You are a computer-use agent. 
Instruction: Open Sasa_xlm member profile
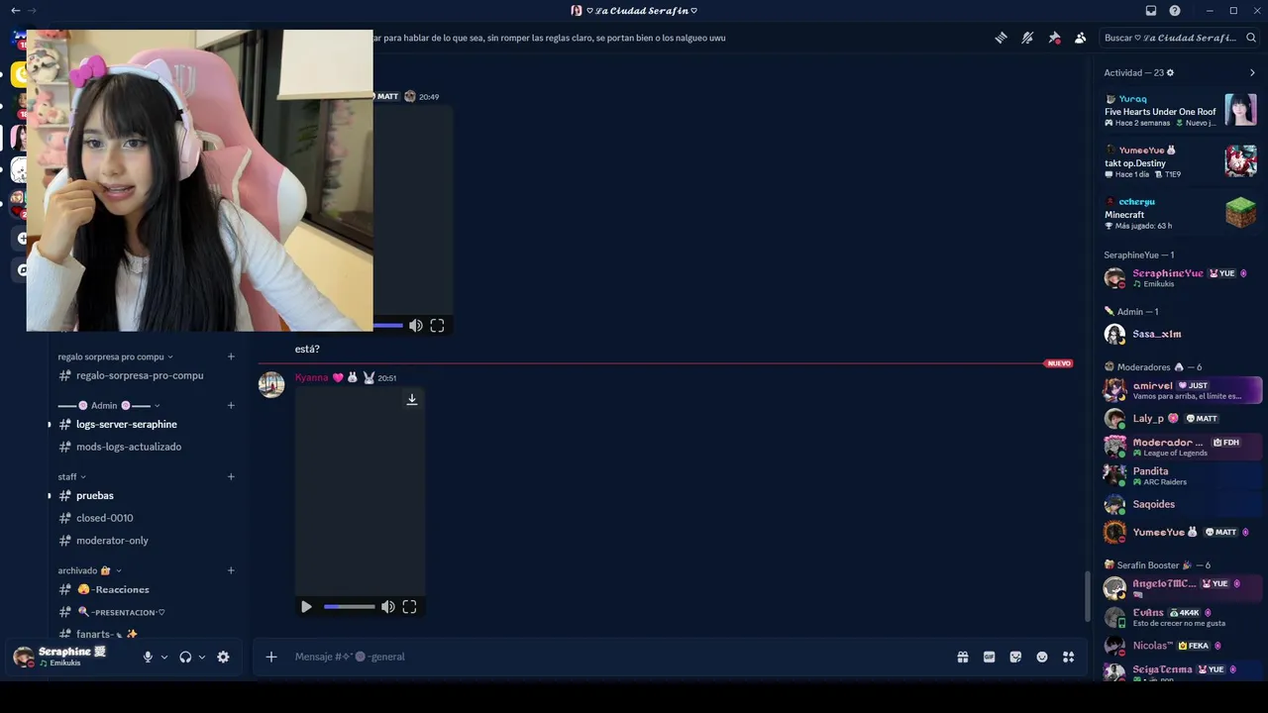(x=1181, y=334)
